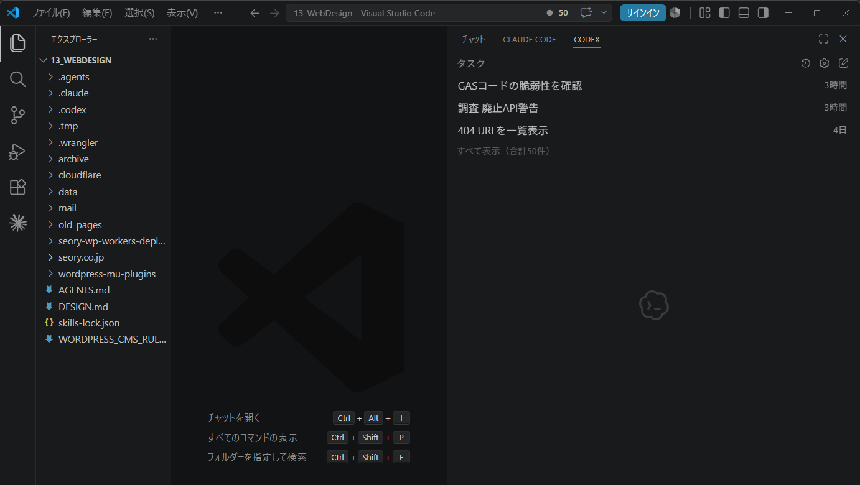This screenshot has height=485, width=860.
Task: Open the task 調査 廃止API警告
Action: pyautogui.click(x=652, y=108)
